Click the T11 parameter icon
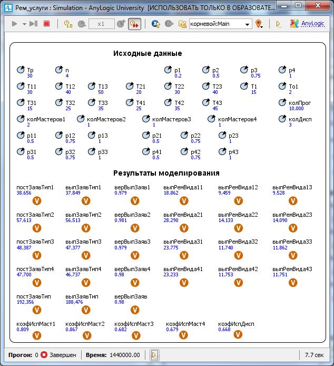The width and height of the screenshot is (334, 366). click(x=21, y=86)
